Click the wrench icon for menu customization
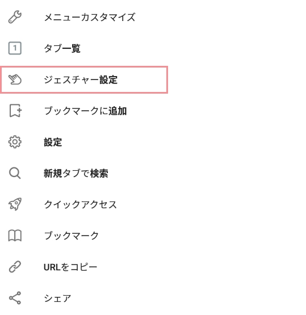Viewport: 306px width, 315px height. point(15,17)
